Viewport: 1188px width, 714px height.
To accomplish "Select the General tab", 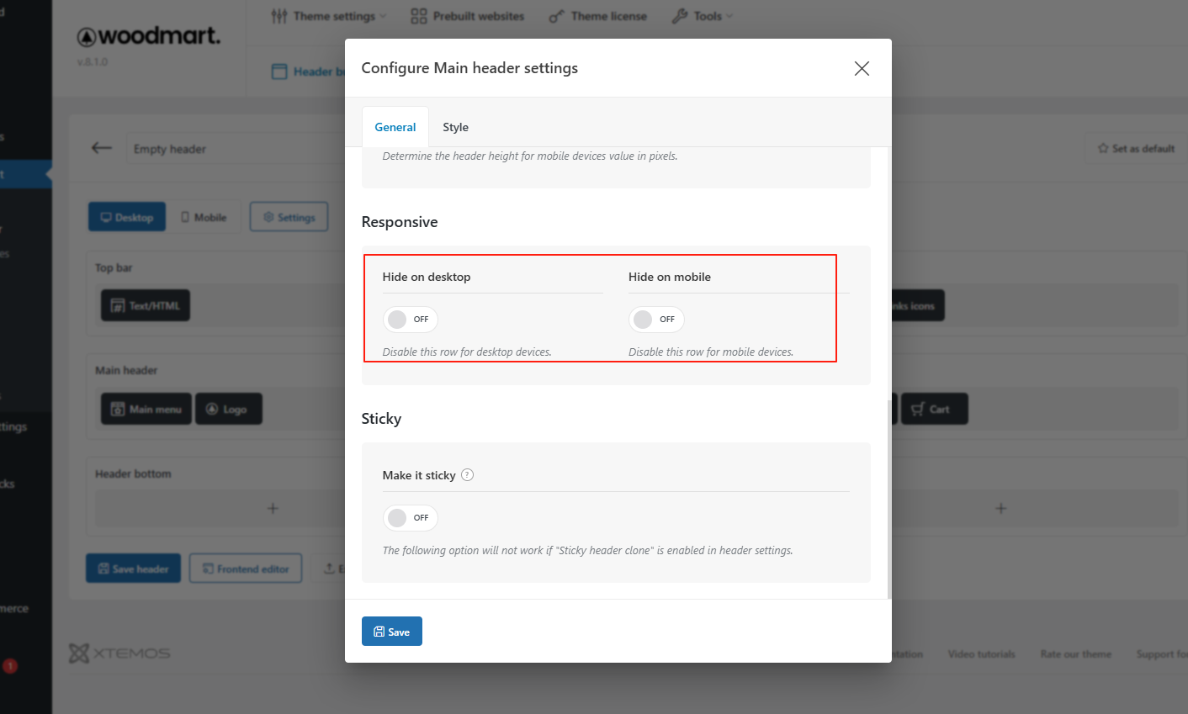I will tap(395, 127).
